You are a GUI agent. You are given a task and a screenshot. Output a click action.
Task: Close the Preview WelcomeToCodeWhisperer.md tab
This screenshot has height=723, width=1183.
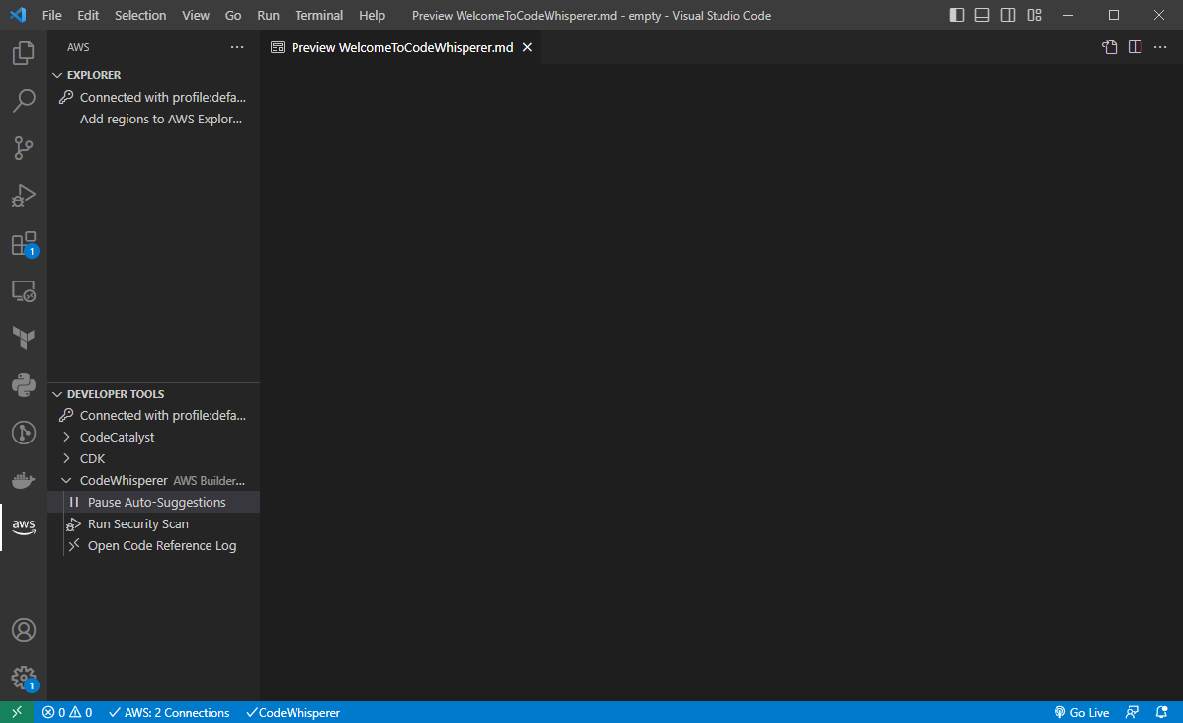[x=528, y=47]
